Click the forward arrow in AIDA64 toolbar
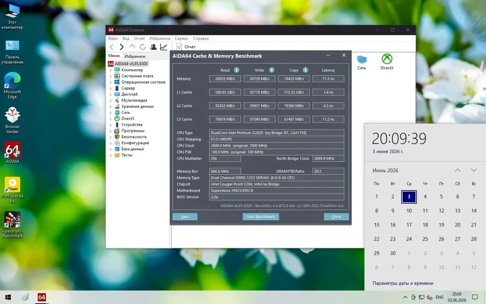The width and height of the screenshot is (486, 304). [x=122, y=47]
